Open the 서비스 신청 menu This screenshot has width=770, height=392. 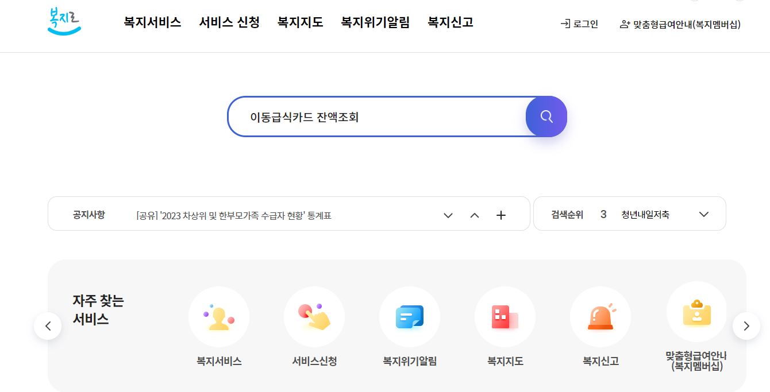[229, 22]
